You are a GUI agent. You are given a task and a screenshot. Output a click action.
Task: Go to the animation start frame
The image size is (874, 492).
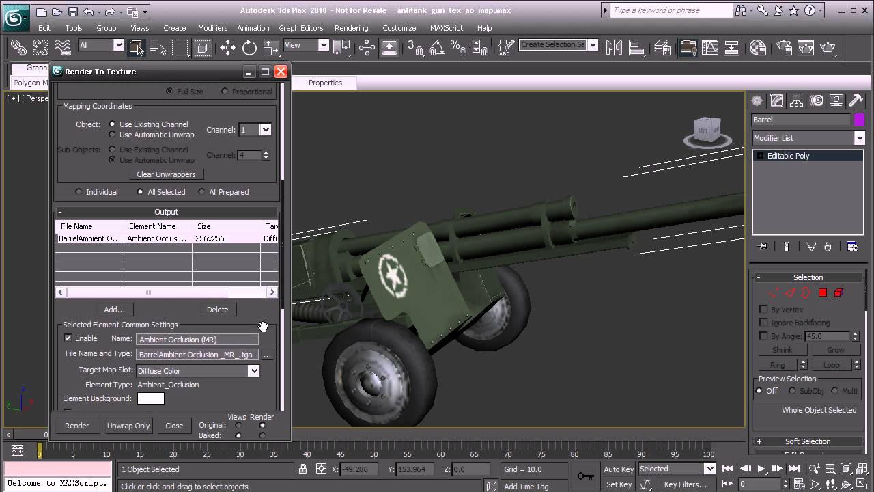729,469
